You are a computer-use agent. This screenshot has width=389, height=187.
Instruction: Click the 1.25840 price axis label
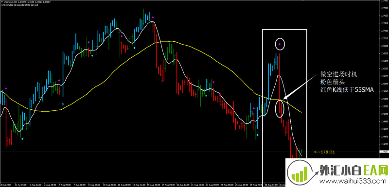click(x=384, y=84)
